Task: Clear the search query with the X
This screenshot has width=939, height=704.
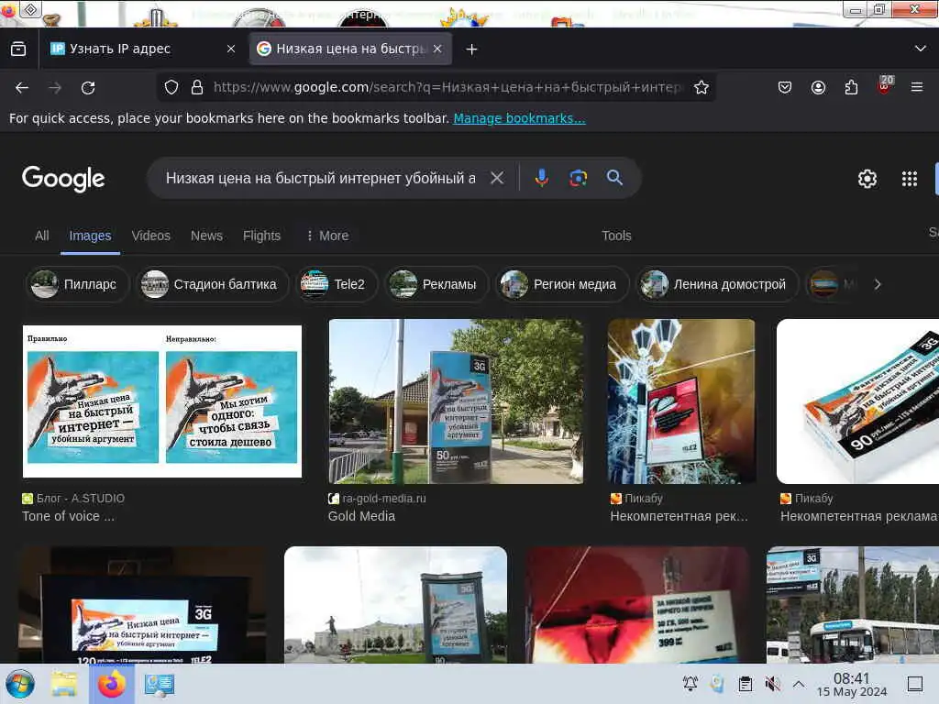Action: pos(497,179)
